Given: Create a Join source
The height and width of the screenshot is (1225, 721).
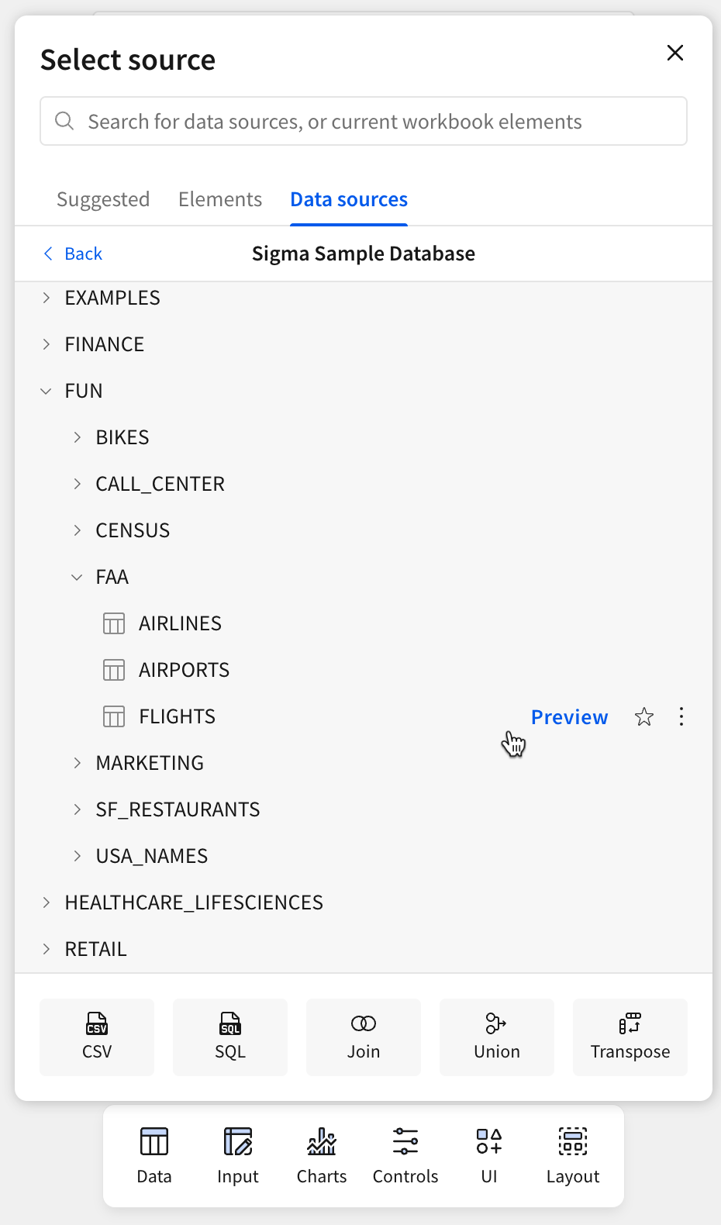Looking at the screenshot, I should 364,1037.
